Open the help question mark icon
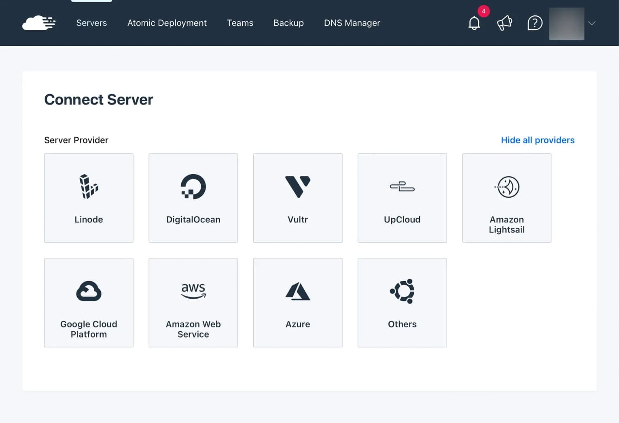Viewport: 619px width, 423px height. [534, 23]
